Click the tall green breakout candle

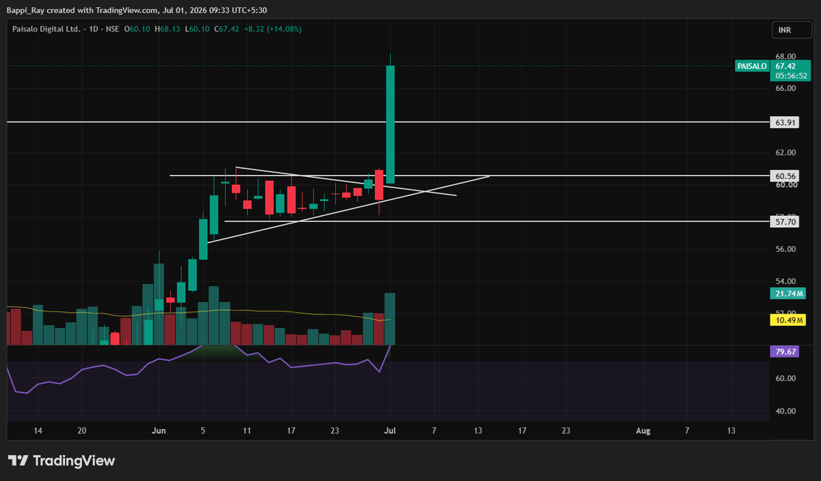(390, 124)
